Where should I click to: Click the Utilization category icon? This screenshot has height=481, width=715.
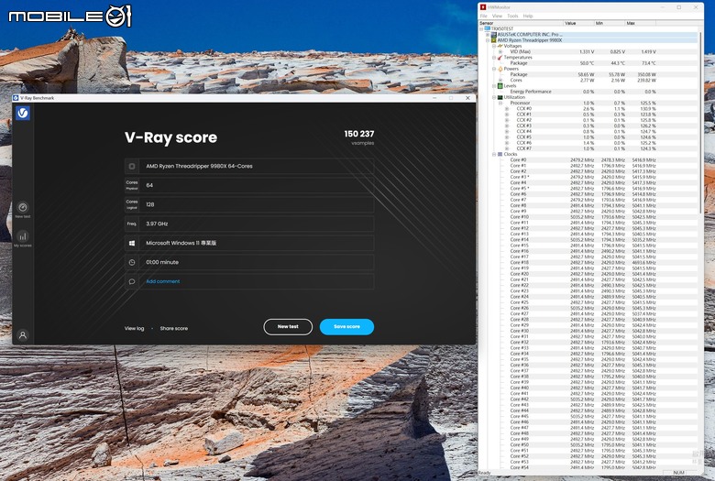coord(500,97)
